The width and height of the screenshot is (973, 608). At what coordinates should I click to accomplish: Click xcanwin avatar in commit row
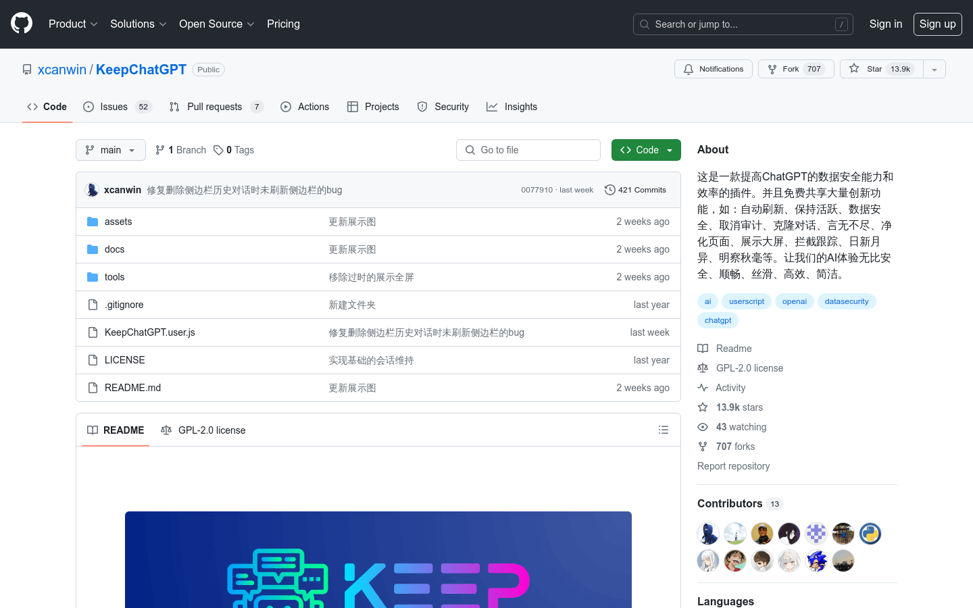(92, 190)
